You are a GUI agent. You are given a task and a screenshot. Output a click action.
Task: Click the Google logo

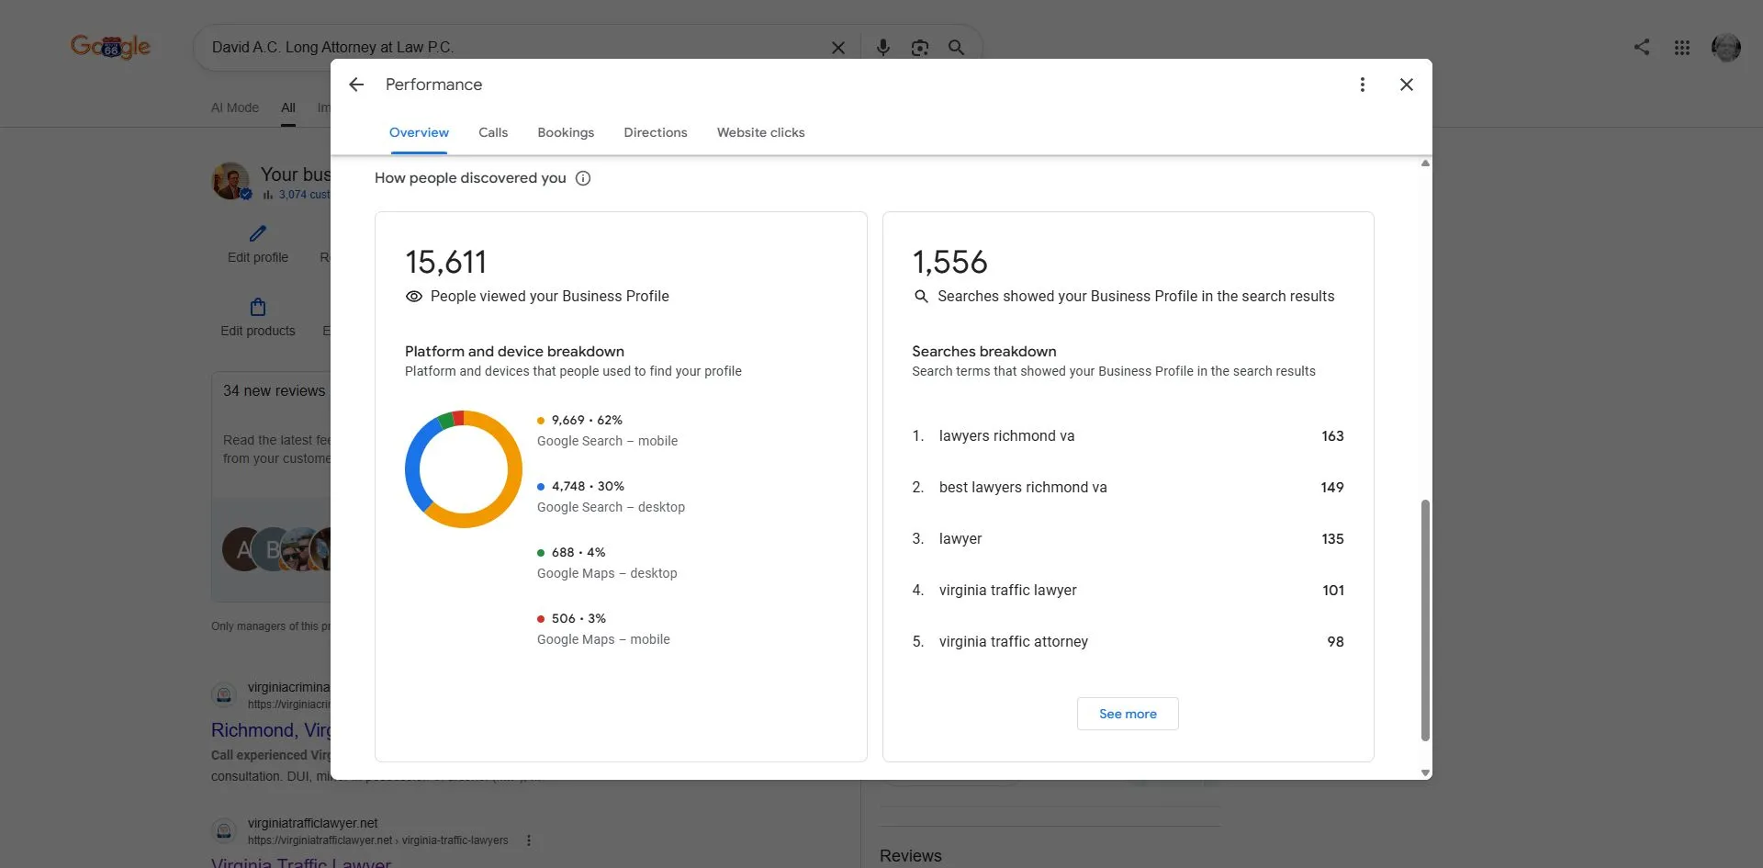coord(111,46)
